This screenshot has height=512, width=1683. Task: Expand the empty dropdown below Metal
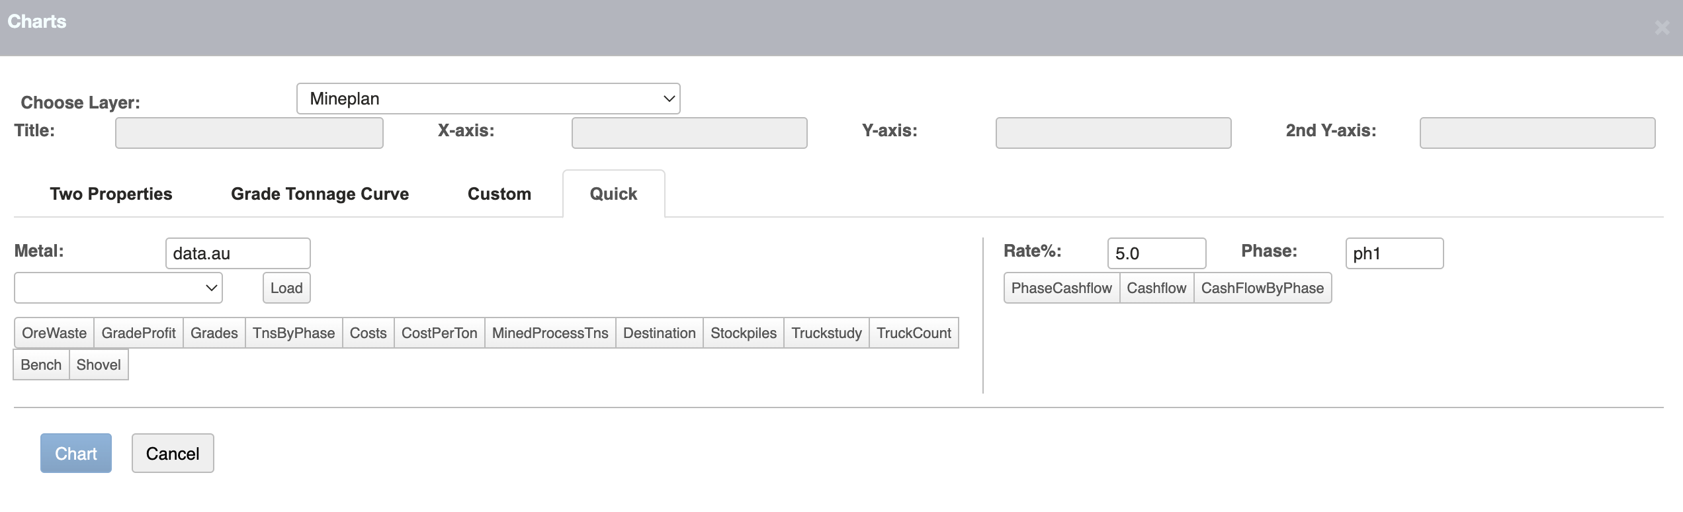click(x=118, y=288)
